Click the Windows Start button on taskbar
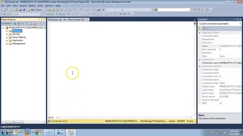The image size is (243, 136). pyautogui.click(x=5, y=133)
